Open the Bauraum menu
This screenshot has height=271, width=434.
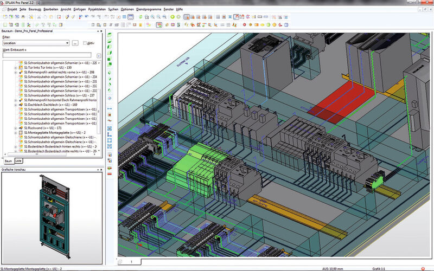pos(34,9)
